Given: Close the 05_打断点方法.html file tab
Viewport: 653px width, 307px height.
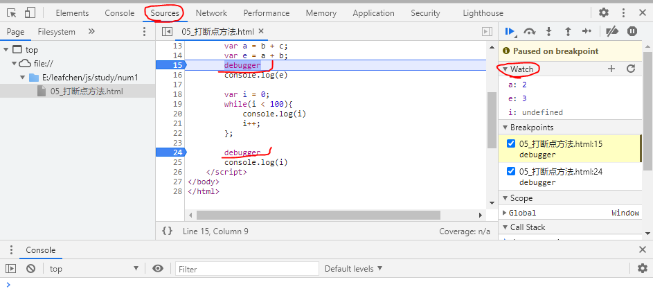Looking at the screenshot, I should pyautogui.click(x=261, y=31).
